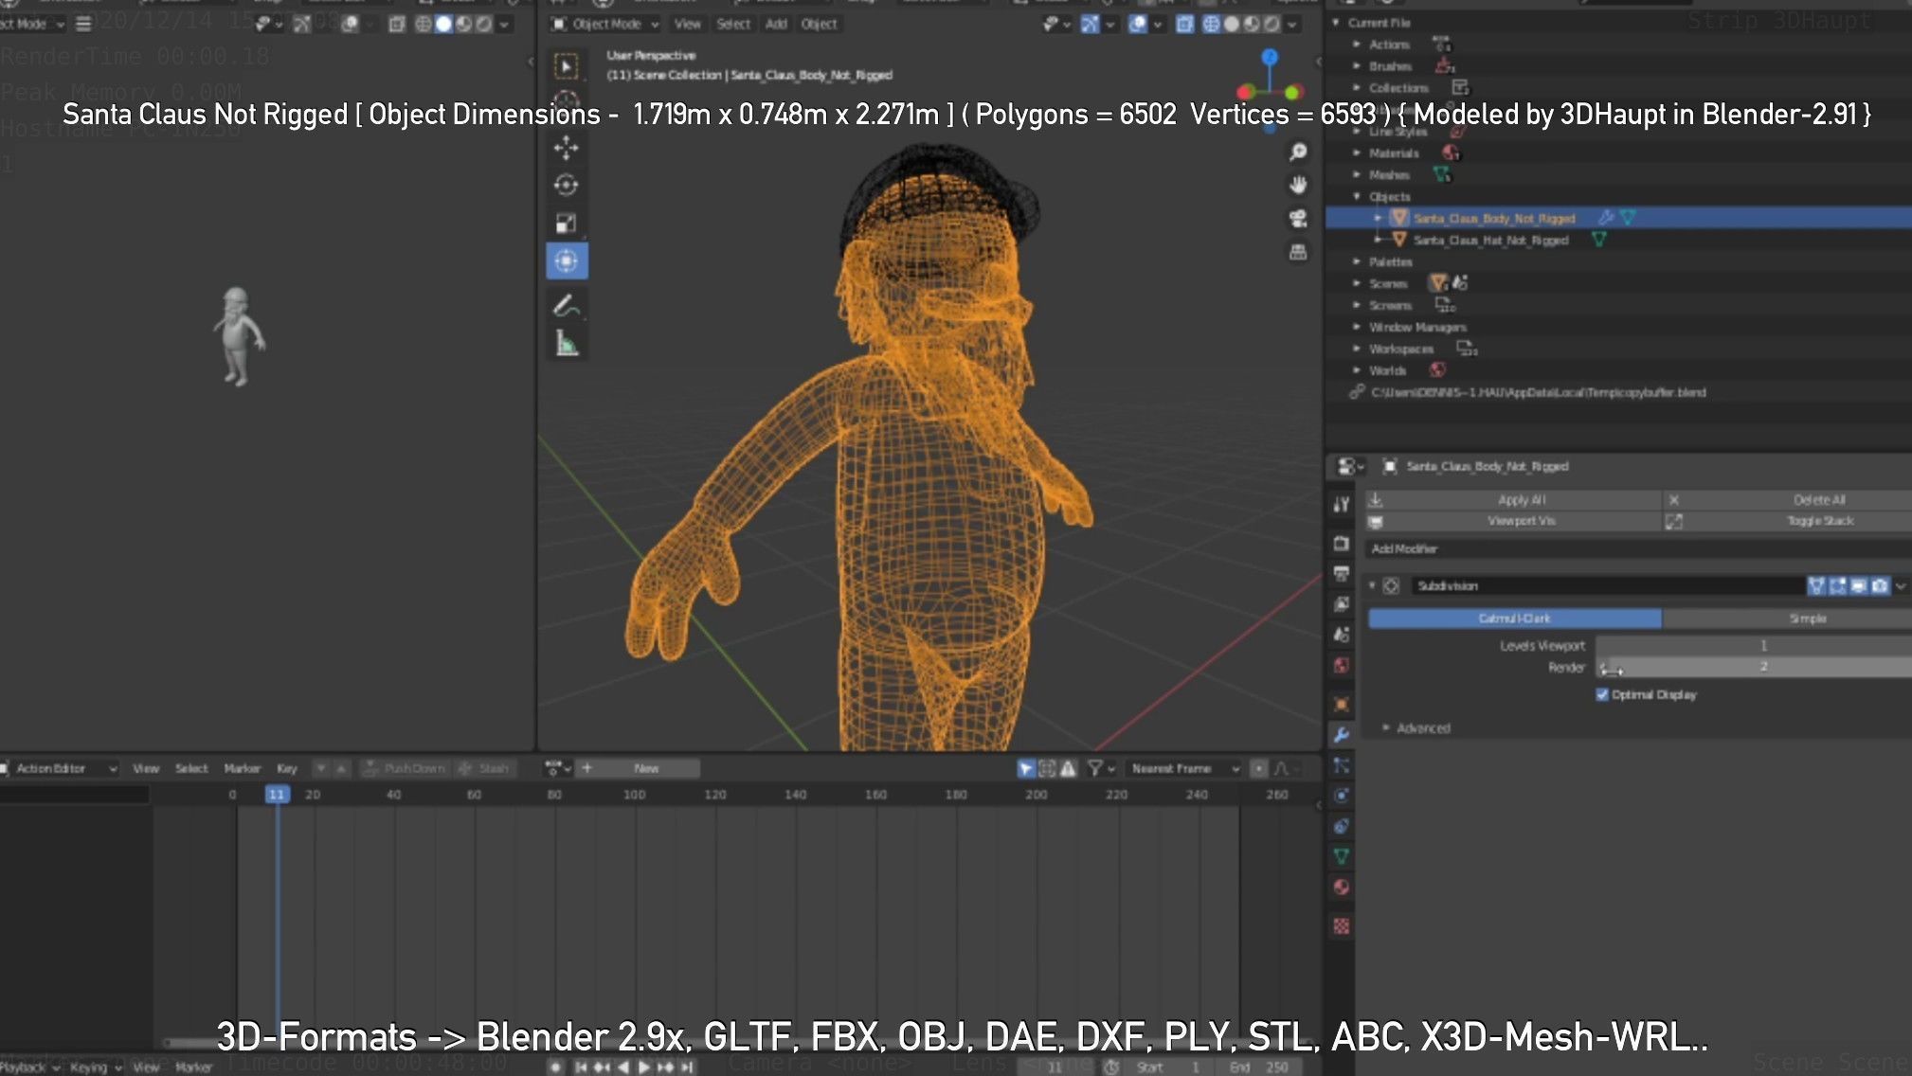Select the Scale tool

[567, 224]
